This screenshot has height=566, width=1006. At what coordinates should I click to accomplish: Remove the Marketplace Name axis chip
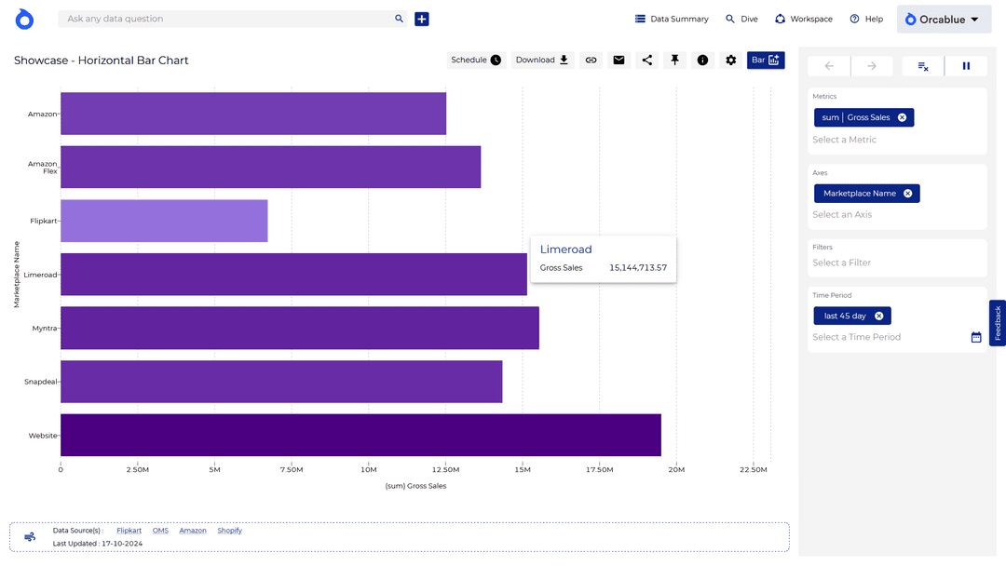point(907,194)
